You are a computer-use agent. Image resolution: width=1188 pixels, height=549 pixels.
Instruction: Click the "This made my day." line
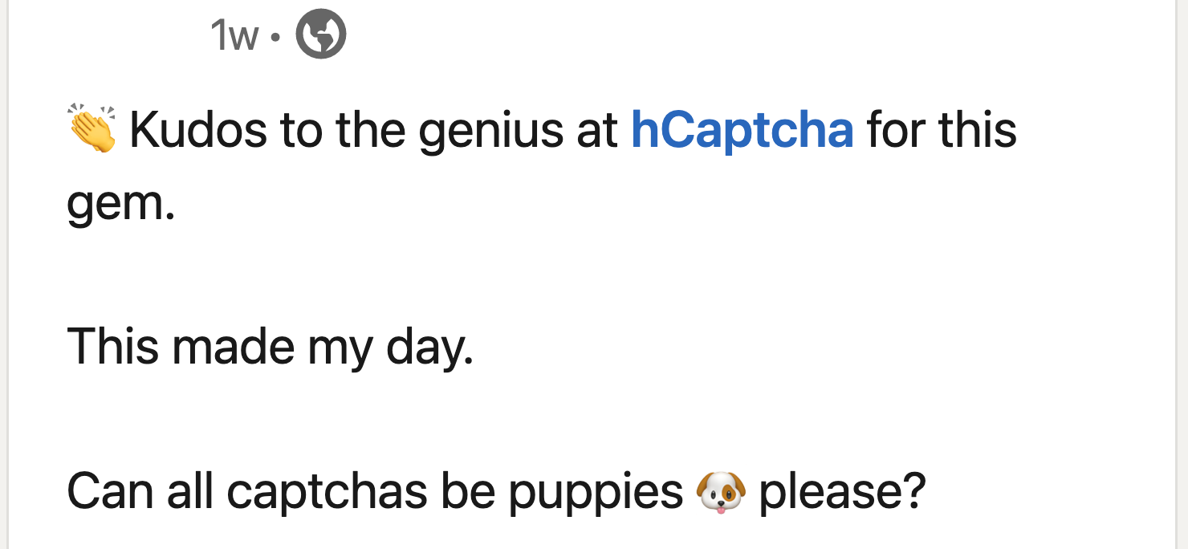pos(271,347)
